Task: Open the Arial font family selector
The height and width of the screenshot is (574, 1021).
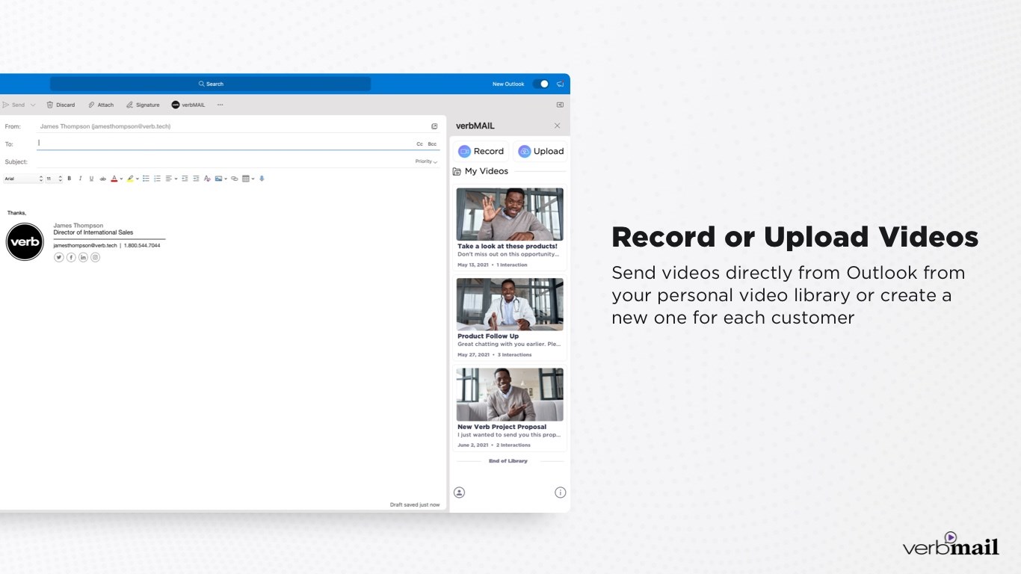Action: click(23, 179)
